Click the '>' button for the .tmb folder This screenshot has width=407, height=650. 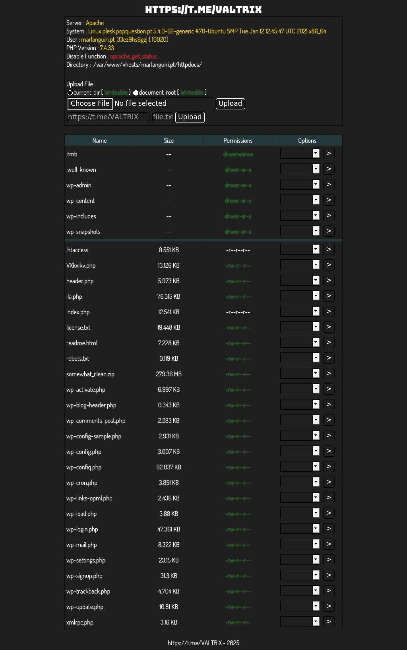click(329, 154)
